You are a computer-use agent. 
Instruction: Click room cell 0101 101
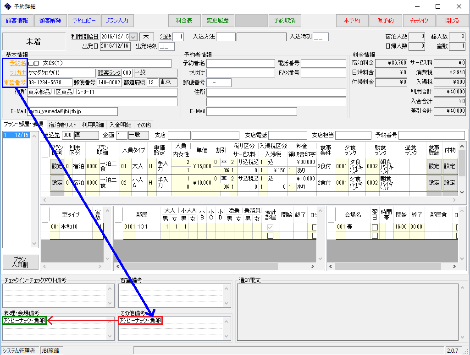[142, 227]
